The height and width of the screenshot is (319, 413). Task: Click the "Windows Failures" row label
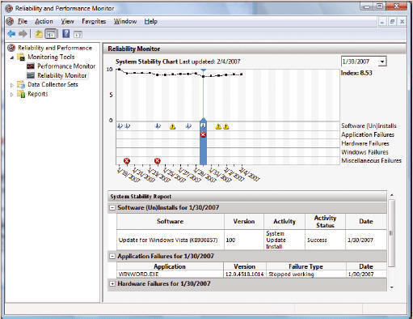(365, 152)
